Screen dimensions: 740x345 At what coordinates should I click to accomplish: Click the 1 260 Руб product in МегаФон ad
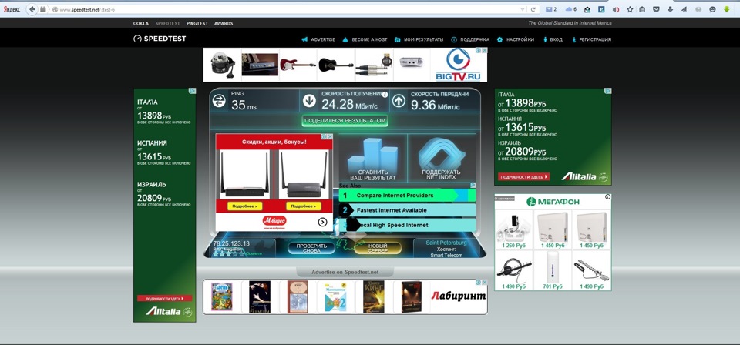[x=514, y=229]
